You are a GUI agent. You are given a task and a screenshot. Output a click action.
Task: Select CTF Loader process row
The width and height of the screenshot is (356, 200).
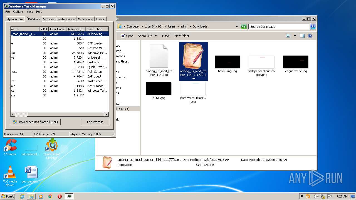60,43
